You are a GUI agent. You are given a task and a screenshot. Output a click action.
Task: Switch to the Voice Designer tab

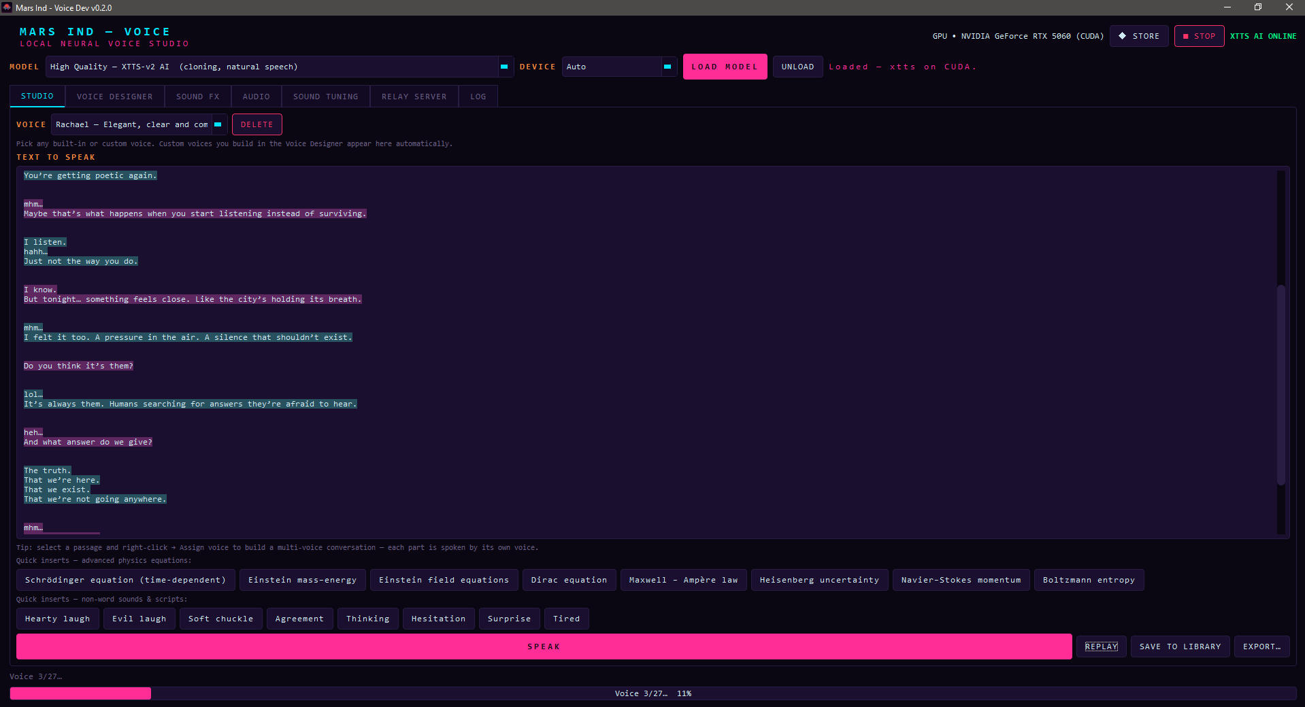click(x=114, y=97)
